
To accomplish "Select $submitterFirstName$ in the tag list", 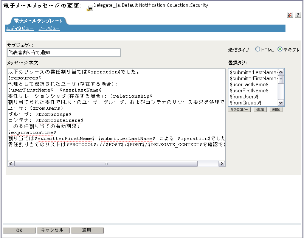I will [x=254, y=78].
